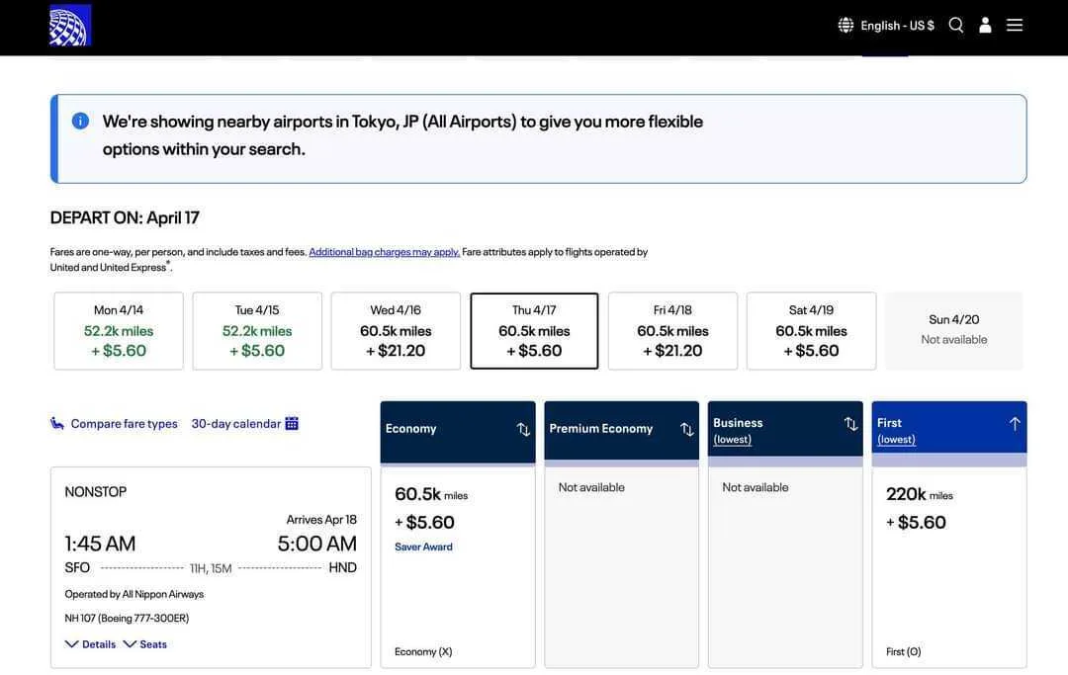The height and width of the screenshot is (675, 1068).
Task: Sort by Business fare arrows
Action: (850, 424)
